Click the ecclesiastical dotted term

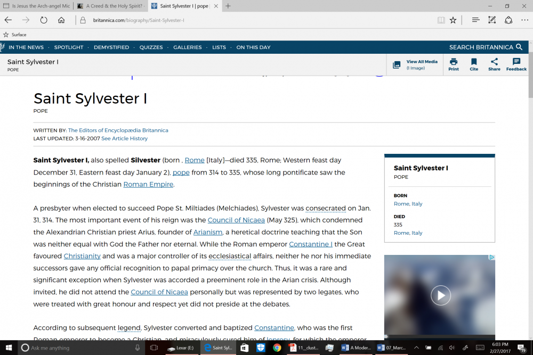(230, 256)
